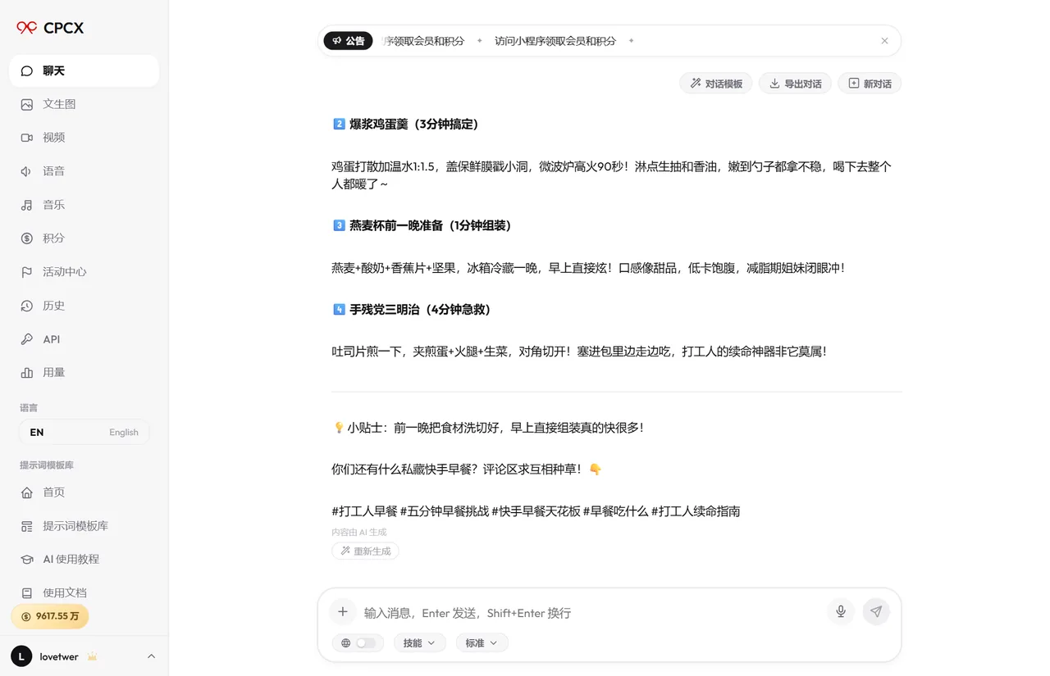Focus the 输入消息 message input field
Screen dimensions: 1050x676
pos(591,613)
